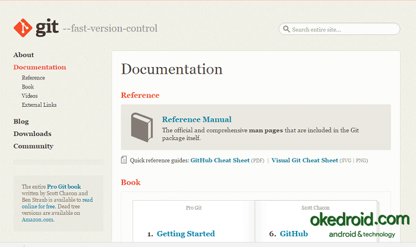The width and height of the screenshot is (416, 247).
Task: Click the Git logo icon
Action: click(23, 28)
